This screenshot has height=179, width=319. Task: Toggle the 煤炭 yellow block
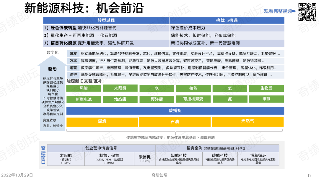click(x=102, y=122)
